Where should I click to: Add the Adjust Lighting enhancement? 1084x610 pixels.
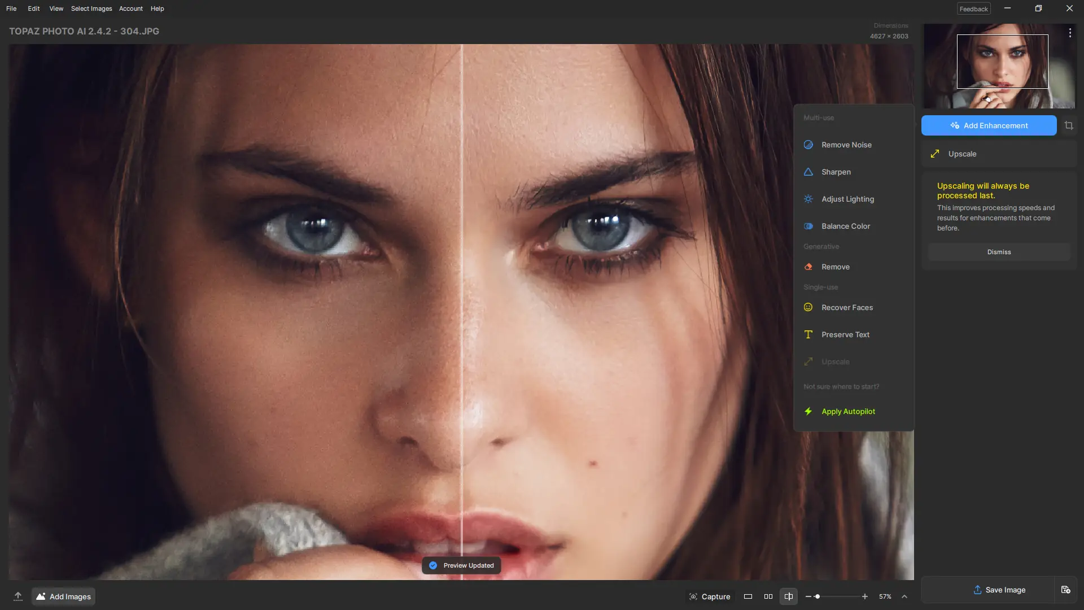coord(847,199)
